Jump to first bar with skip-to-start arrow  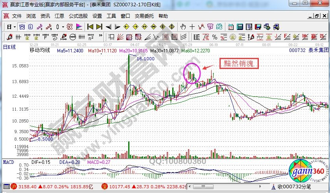pos(90,27)
